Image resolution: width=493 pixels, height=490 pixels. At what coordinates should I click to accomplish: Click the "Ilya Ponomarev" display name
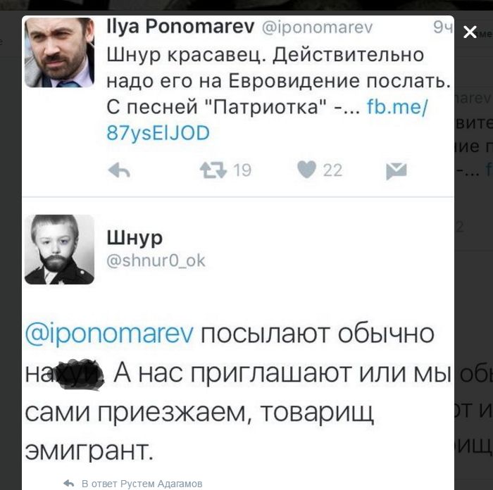(x=180, y=27)
